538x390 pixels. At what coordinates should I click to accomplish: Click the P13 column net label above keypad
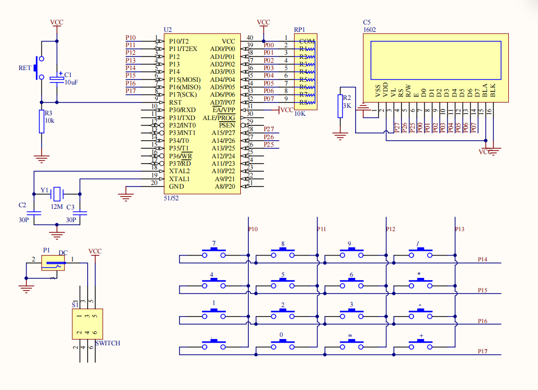tap(460, 229)
